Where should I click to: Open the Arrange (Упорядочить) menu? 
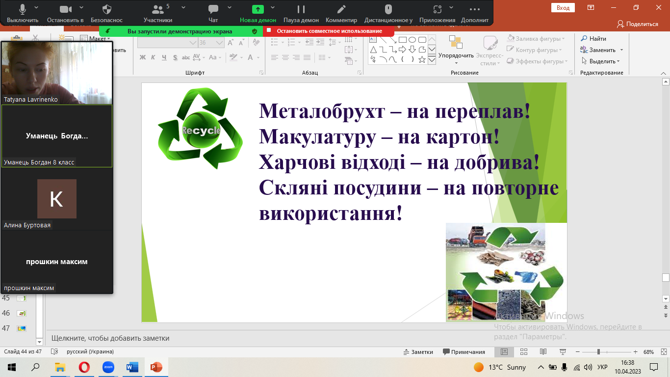(456, 50)
